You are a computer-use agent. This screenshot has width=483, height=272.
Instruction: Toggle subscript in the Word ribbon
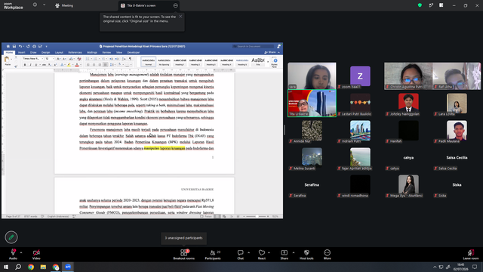click(x=50, y=65)
